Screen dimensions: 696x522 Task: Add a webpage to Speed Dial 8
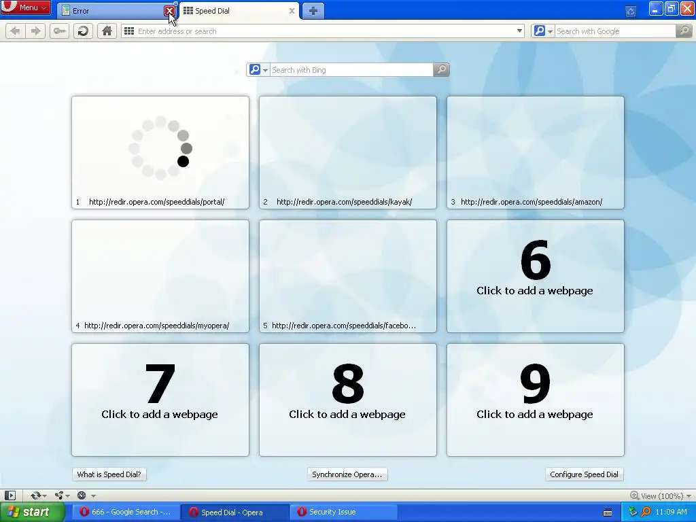tap(348, 400)
